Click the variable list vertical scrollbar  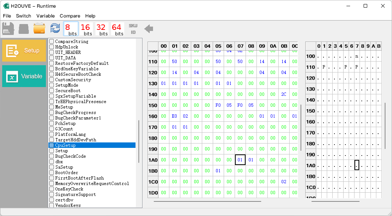(139, 141)
